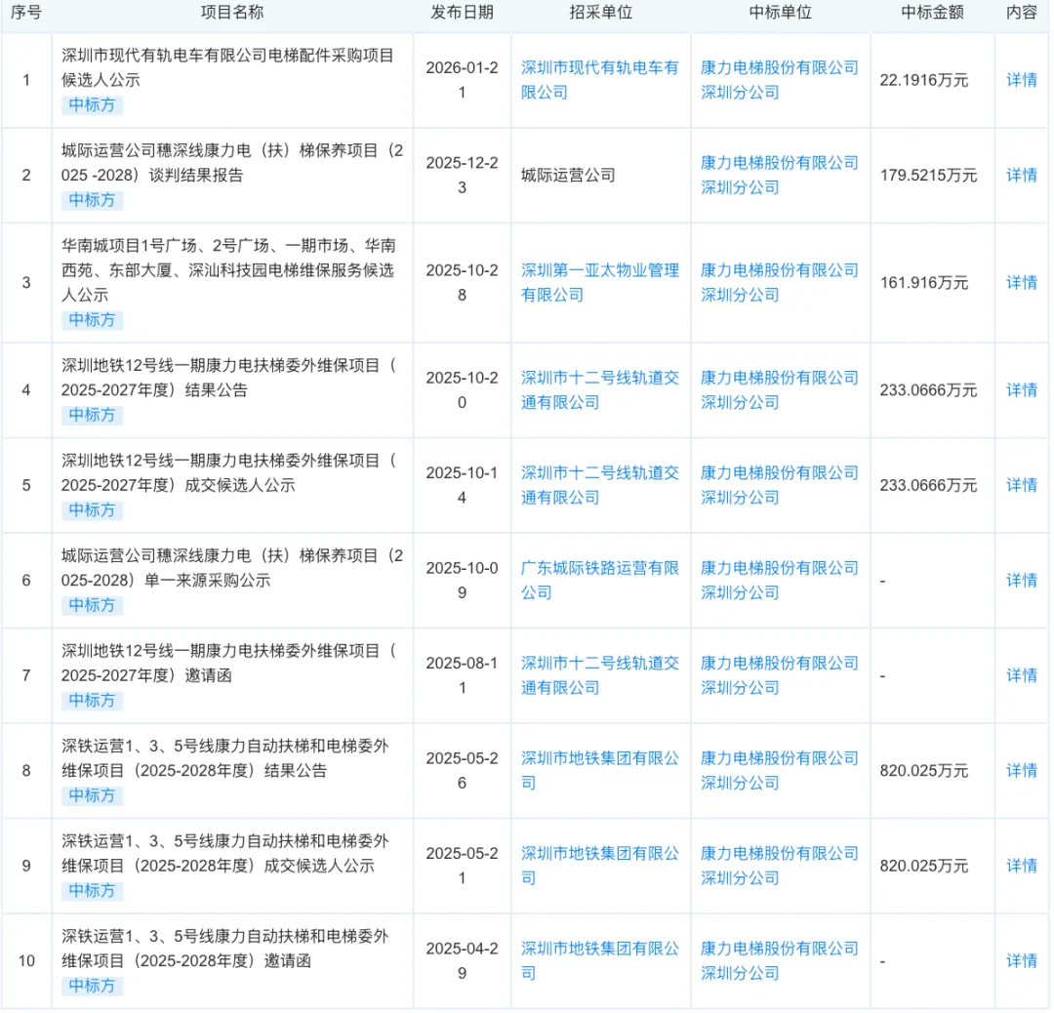Click the 招采单位 column header
Screen dimensions: 1054x1013
[600, 12]
